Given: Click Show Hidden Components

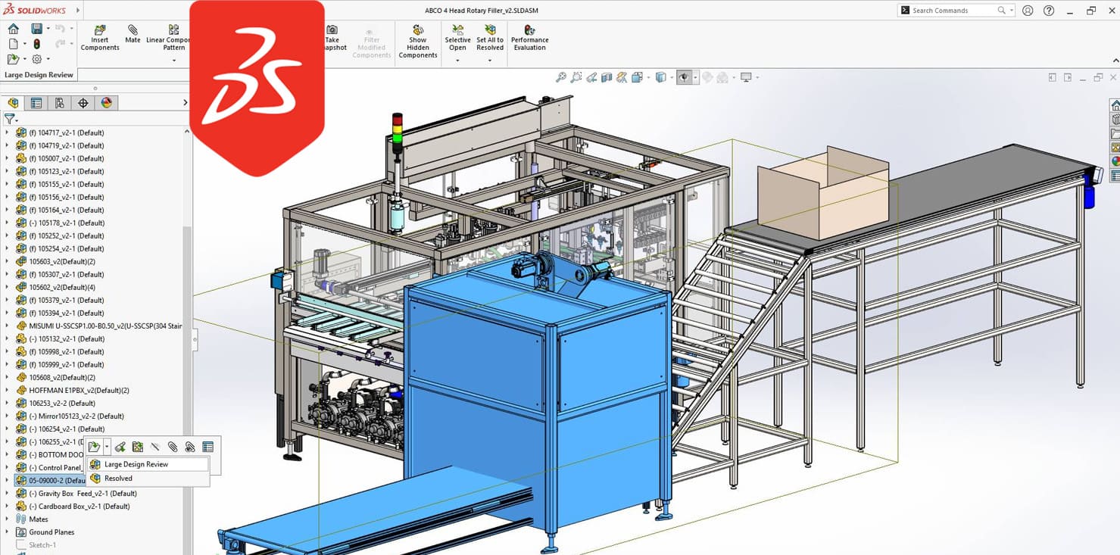Looking at the screenshot, I should 418,42.
